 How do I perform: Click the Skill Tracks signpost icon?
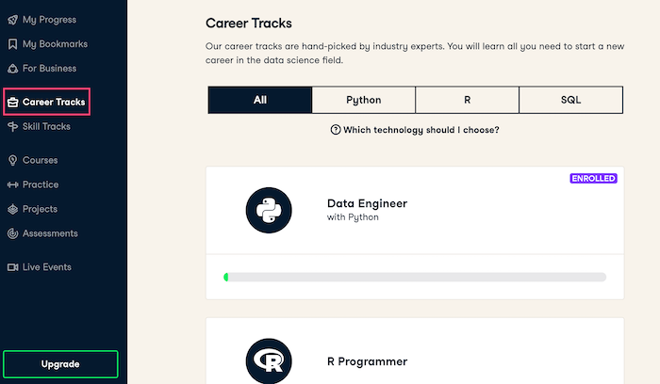(12, 126)
